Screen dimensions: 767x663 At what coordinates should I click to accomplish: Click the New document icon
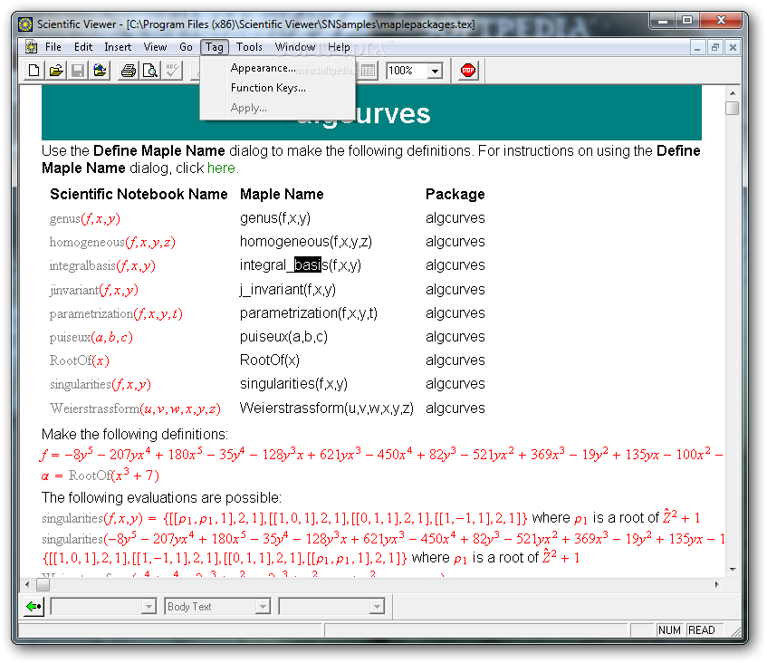point(34,71)
